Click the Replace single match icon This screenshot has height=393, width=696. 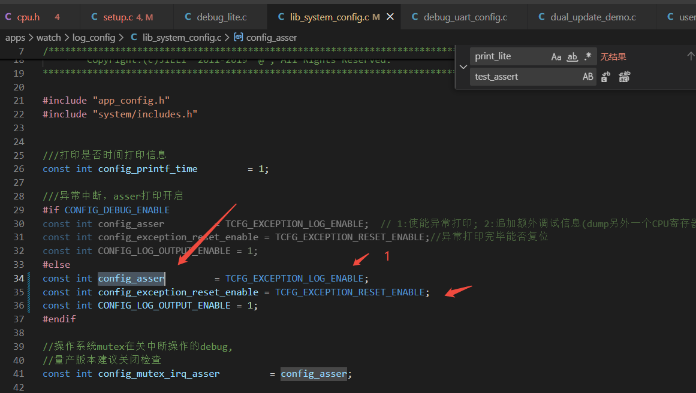pos(605,77)
